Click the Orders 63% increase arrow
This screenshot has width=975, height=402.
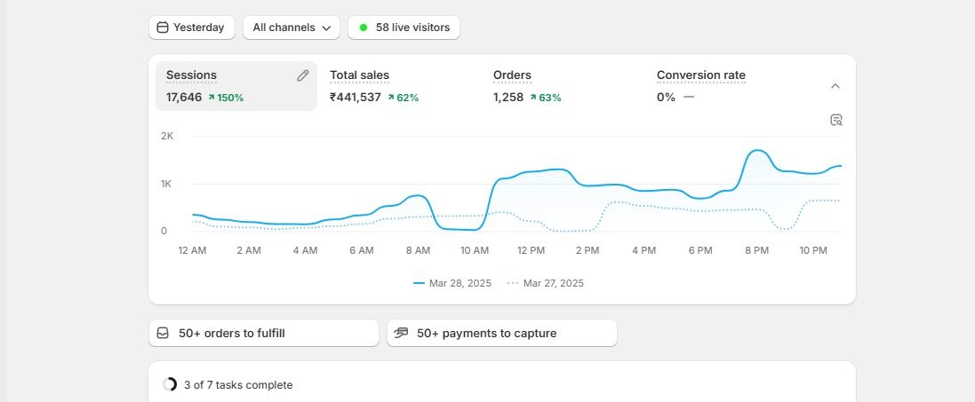(533, 98)
